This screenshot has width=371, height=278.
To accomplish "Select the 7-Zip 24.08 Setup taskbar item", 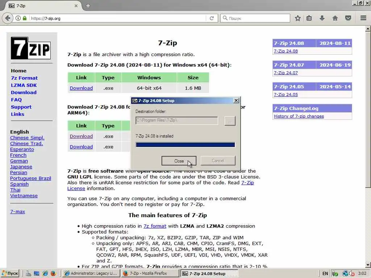I will (x=209, y=274).
